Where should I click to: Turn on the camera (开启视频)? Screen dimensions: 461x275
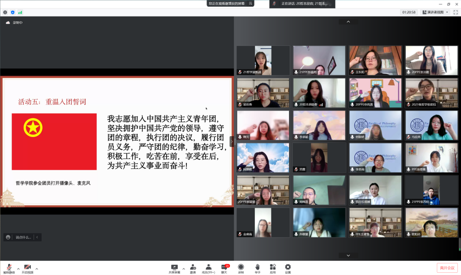pyautogui.click(x=27, y=267)
